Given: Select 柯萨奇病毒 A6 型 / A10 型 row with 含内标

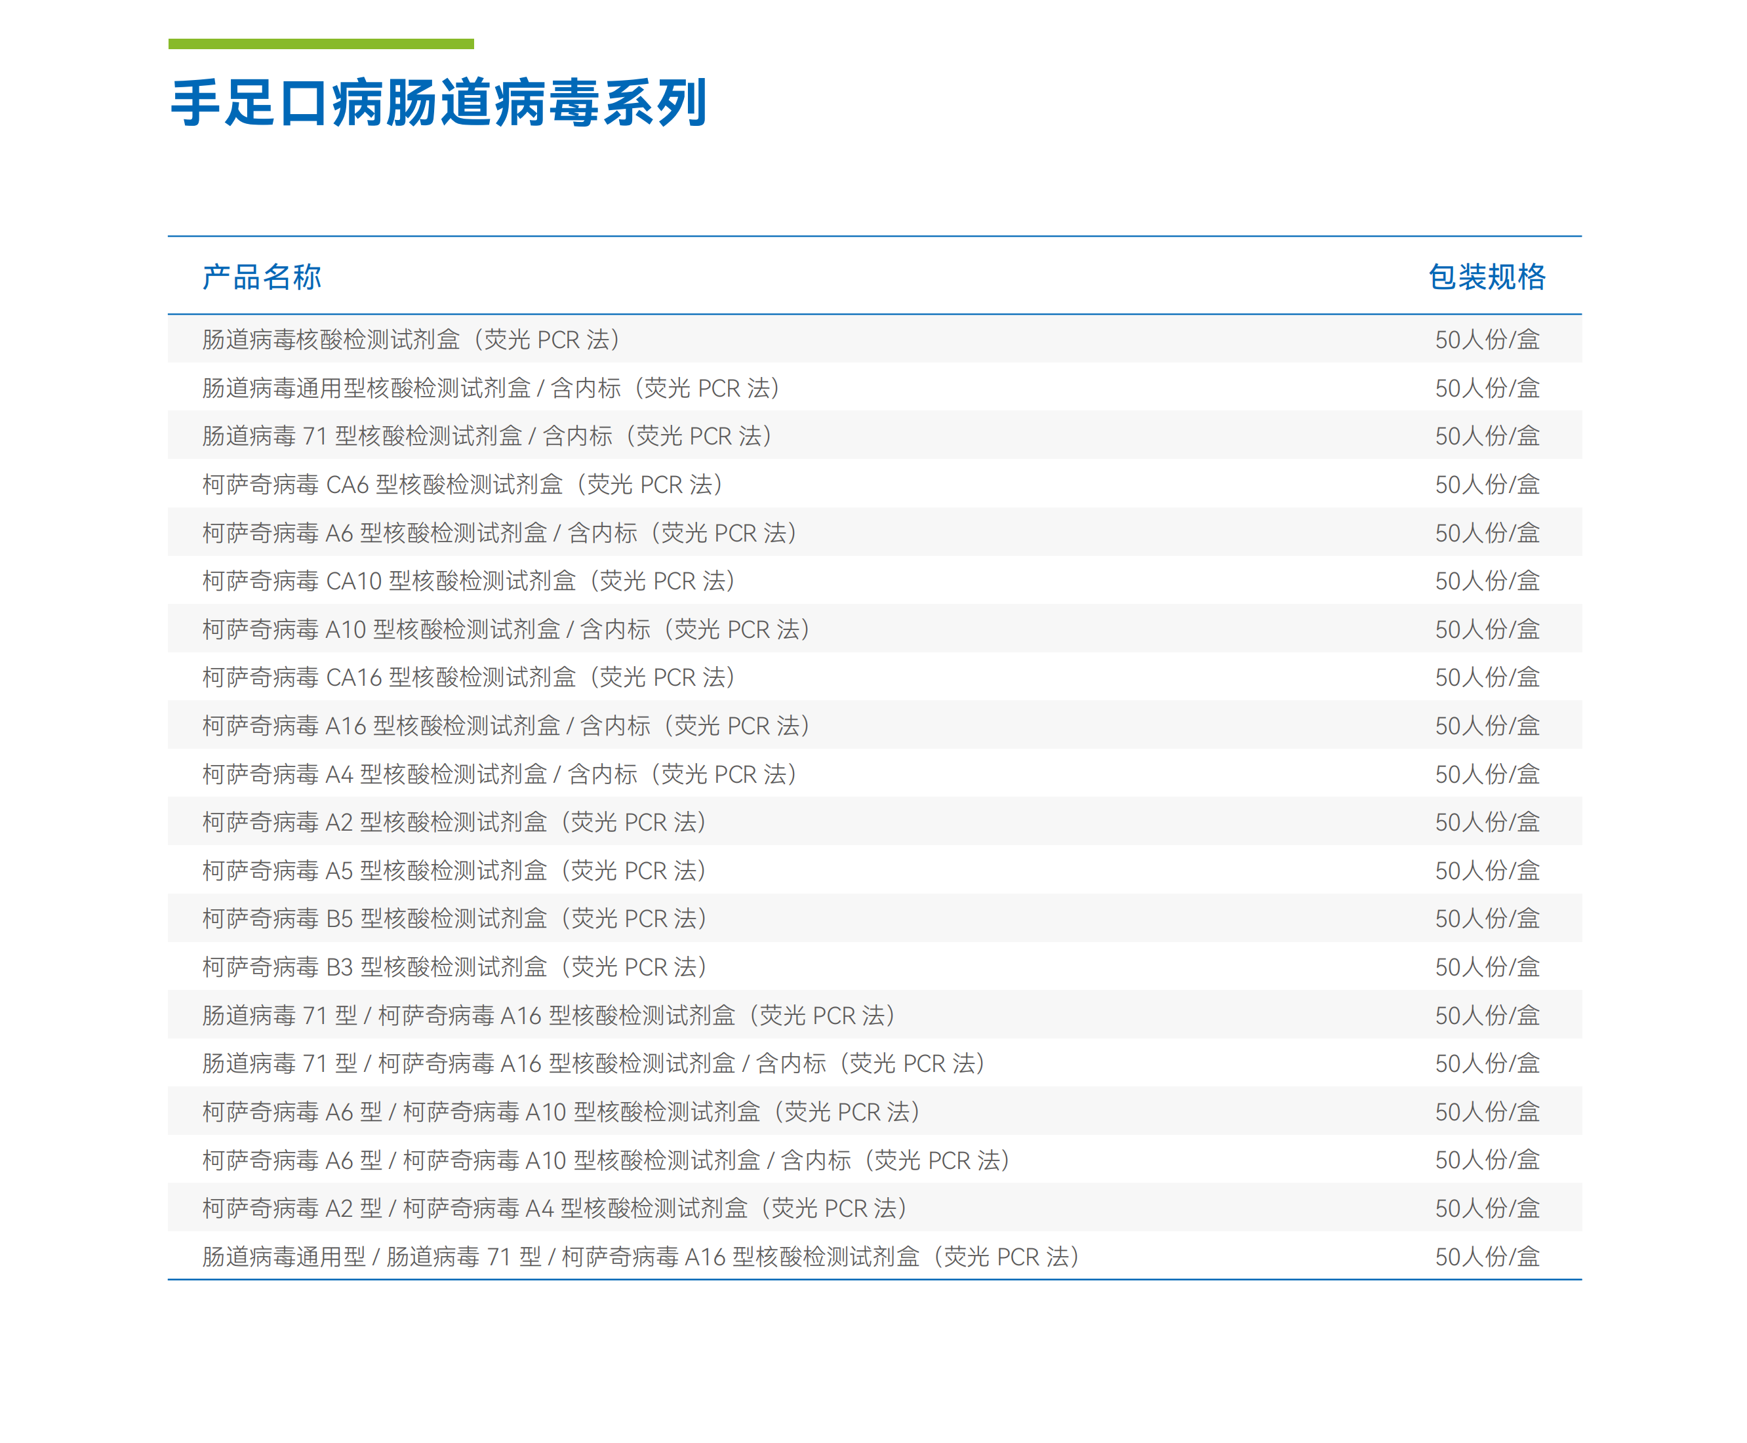Looking at the screenshot, I should point(874,1158).
